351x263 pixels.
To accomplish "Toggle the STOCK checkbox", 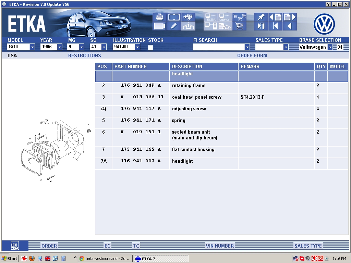I will pos(150,48).
